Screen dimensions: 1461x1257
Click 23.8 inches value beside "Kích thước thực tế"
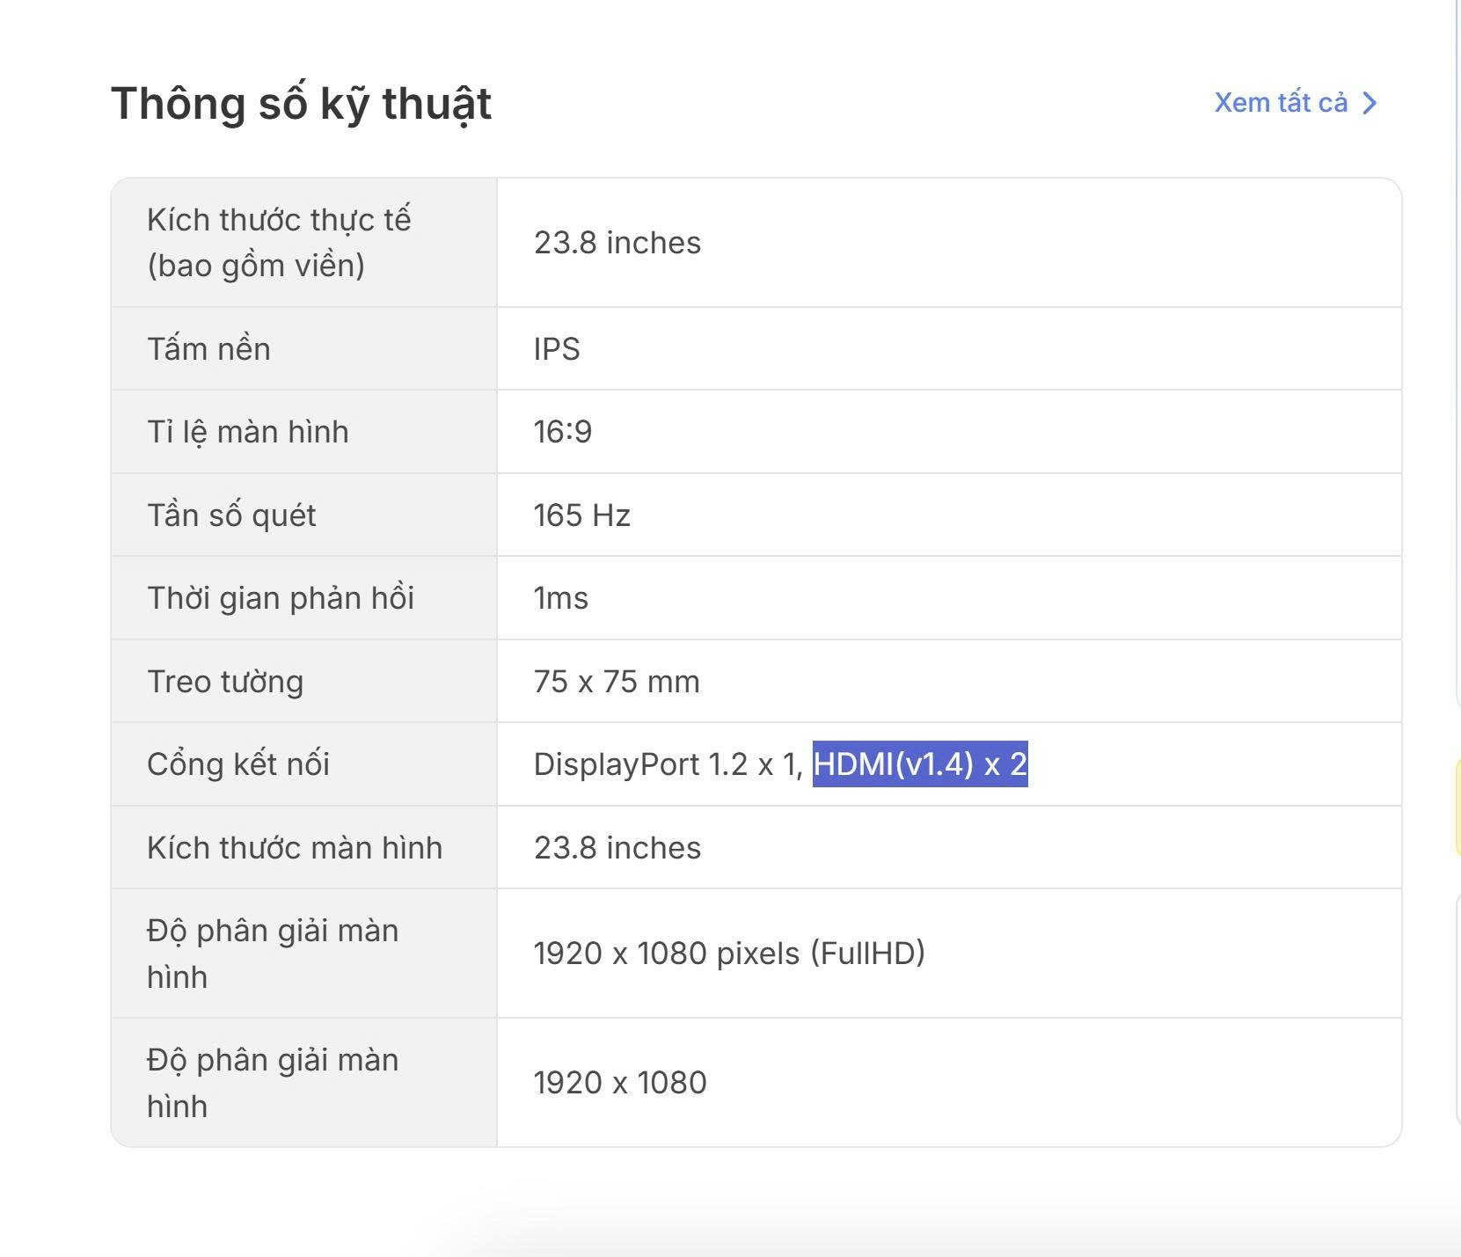coord(617,243)
